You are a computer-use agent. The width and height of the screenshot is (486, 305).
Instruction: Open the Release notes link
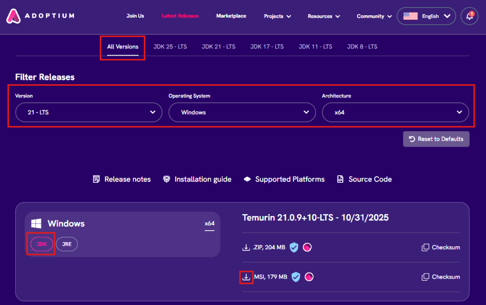[122, 180]
